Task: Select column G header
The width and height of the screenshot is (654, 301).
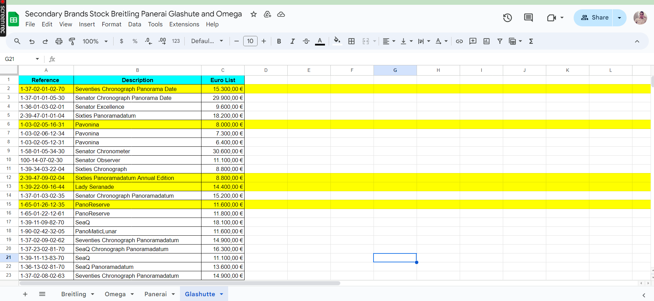Action: 395,70
